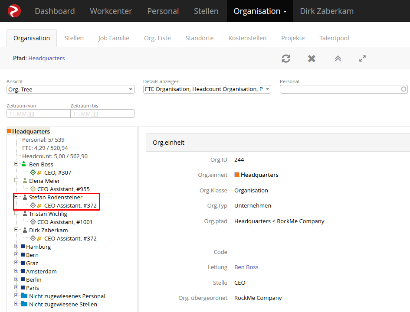The width and height of the screenshot is (410, 312).
Task: Select CEO Assistant, #1001 position
Action: point(65,222)
